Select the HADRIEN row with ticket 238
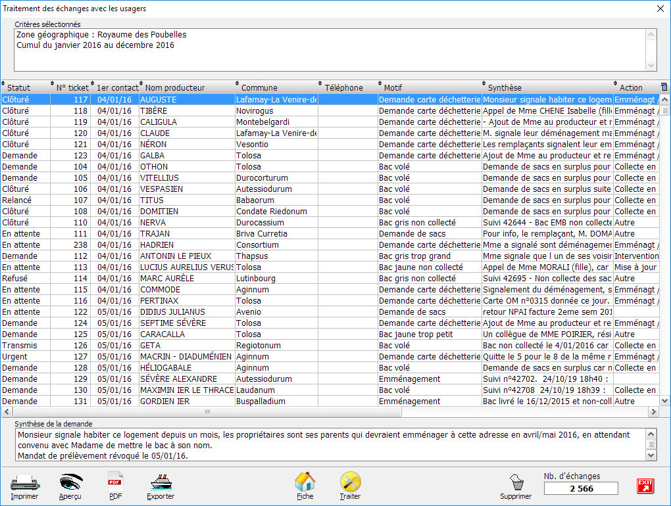The image size is (671, 506). (x=186, y=244)
